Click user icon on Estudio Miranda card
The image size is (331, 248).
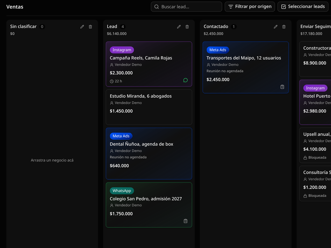(112, 103)
